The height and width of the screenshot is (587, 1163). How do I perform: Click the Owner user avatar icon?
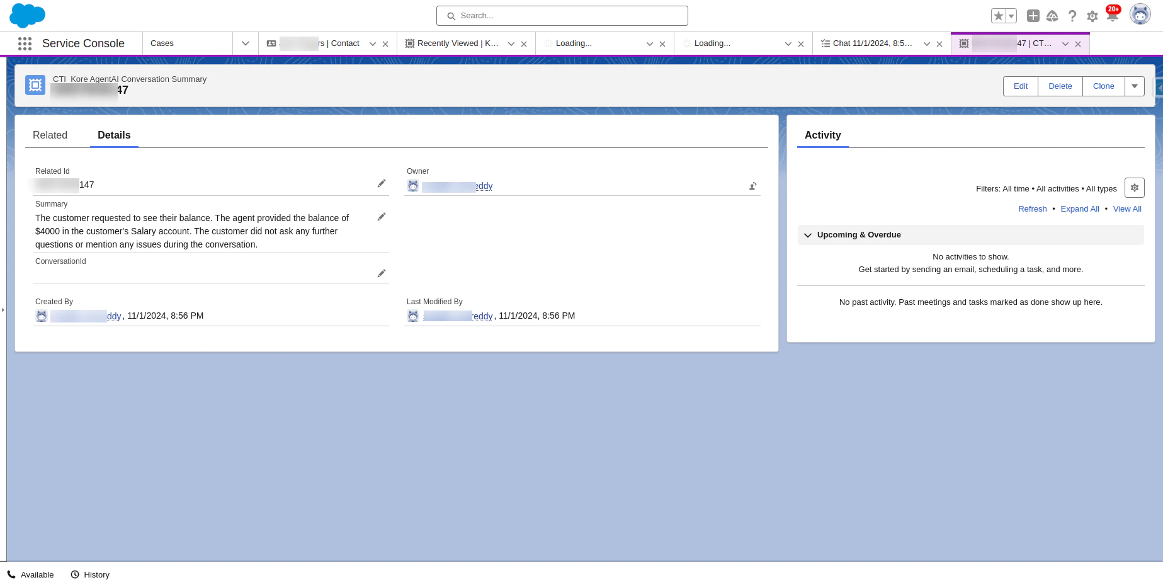tap(413, 186)
